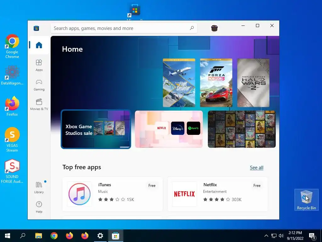Open Settings gear in taskbar
The image size is (322, 242).
click(x=100, y=236)
